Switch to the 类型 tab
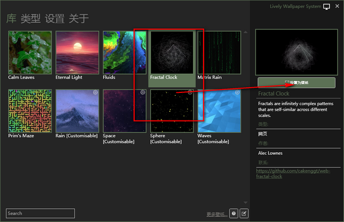 point(30,18)
